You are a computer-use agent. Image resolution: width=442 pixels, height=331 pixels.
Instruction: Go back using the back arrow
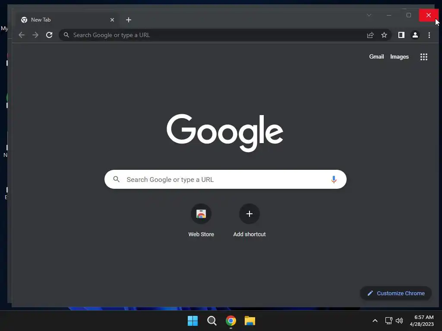tap(22, 35)
